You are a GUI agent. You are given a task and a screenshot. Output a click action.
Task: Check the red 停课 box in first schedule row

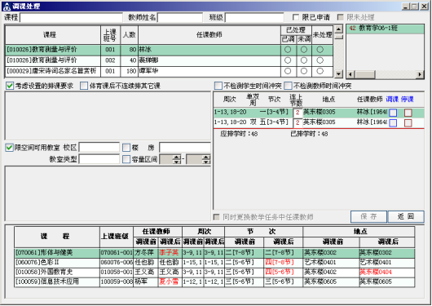click(408, 113)
